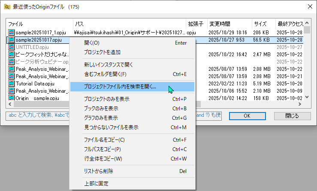This screenshot has height=191, width=317.
Task: Click the sample20251017_1.opju file icon
Action: [x=11, y=32]
